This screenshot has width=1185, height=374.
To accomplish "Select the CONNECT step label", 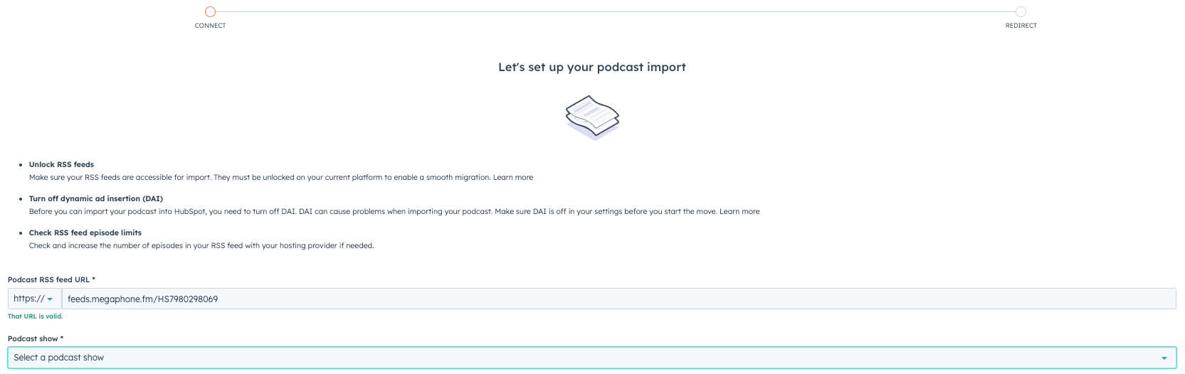I will coord(210,26).
